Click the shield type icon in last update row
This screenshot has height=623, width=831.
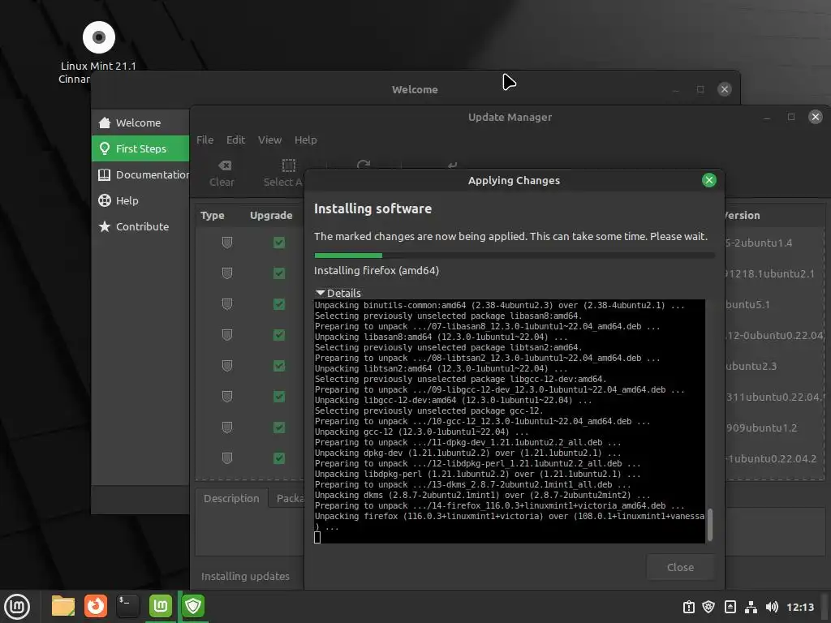coord(227,458)
